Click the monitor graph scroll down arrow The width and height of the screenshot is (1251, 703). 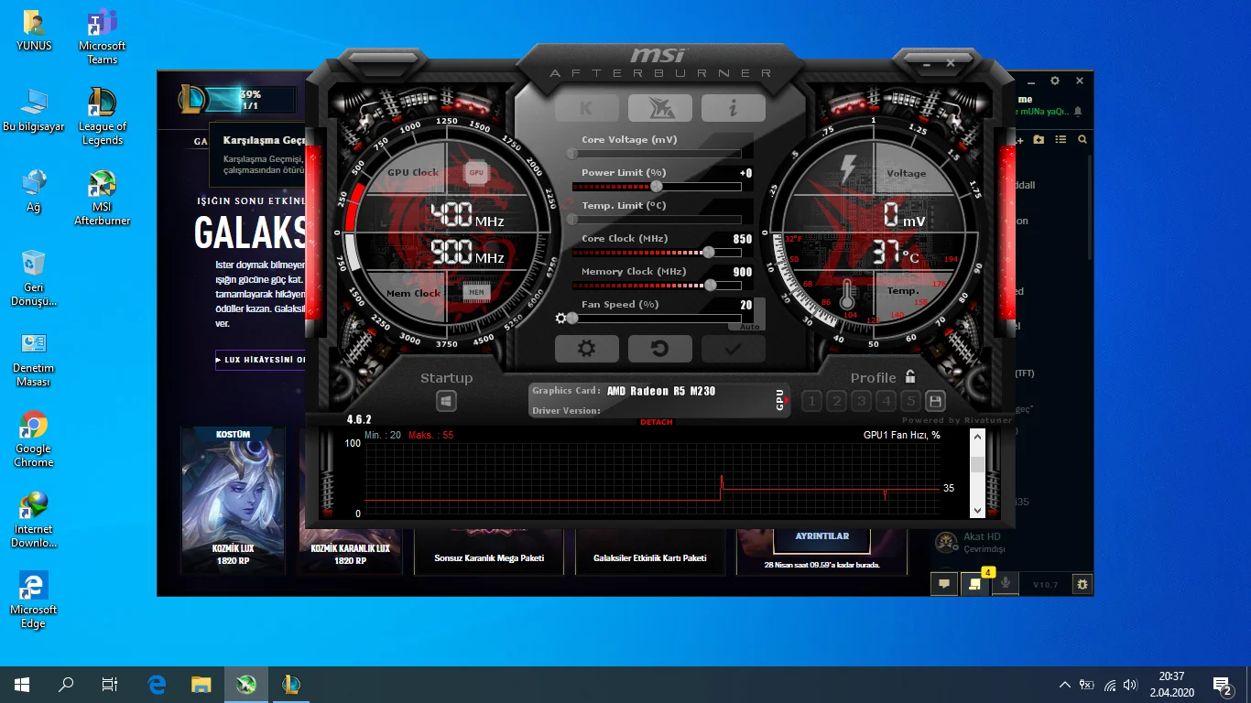click(x=977, y=510)
